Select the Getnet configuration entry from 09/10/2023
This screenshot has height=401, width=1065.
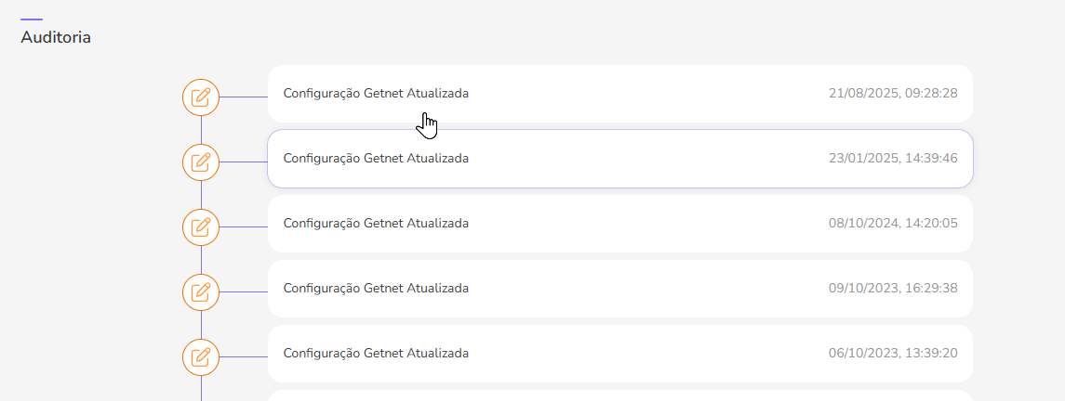click(x=376, y=289)
